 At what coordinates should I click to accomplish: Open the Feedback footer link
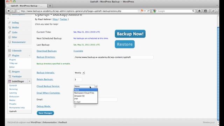(63, 122)
